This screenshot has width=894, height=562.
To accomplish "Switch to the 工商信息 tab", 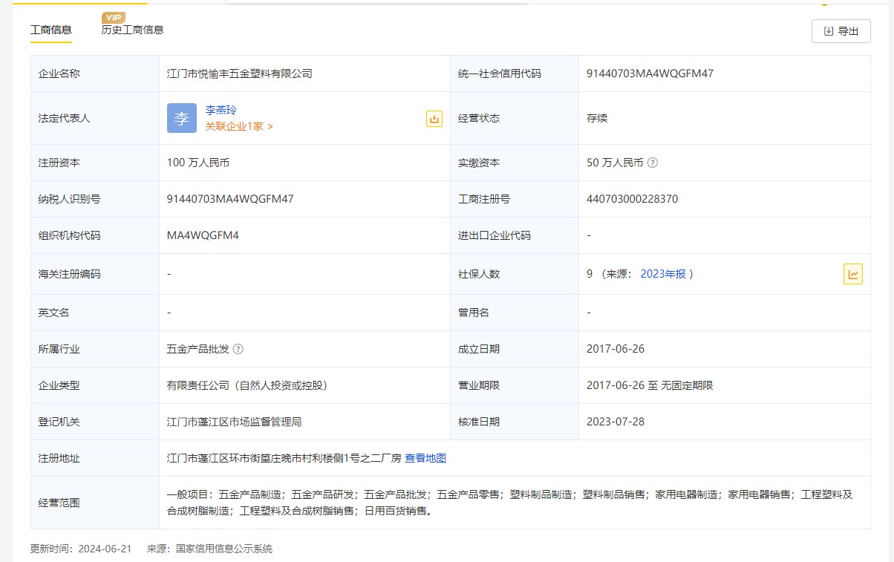I will click(x=51, y=30).
